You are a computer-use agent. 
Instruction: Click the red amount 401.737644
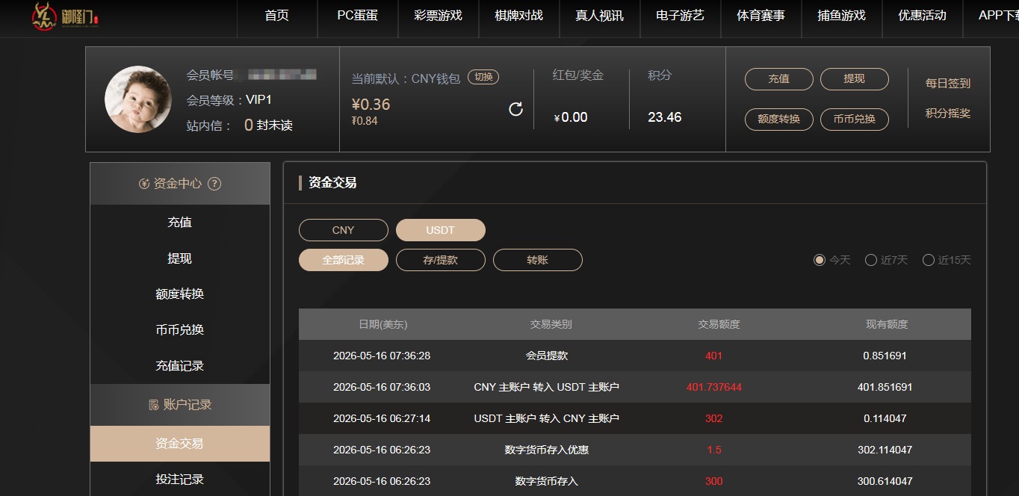click(x=714, y=387)
